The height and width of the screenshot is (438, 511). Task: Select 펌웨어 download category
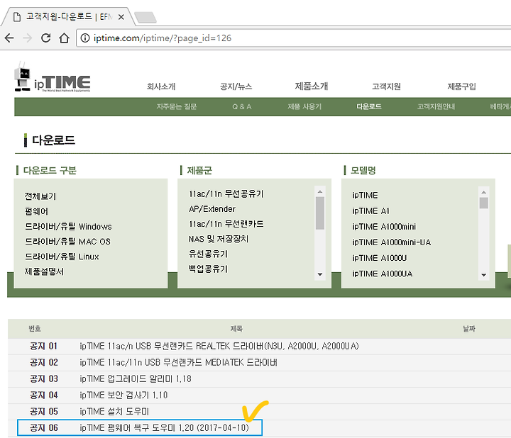36,211
